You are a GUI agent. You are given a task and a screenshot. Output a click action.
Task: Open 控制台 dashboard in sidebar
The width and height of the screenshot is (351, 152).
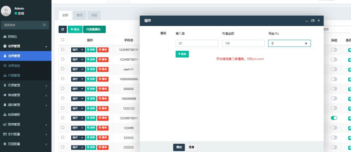[x=12, y=36]
